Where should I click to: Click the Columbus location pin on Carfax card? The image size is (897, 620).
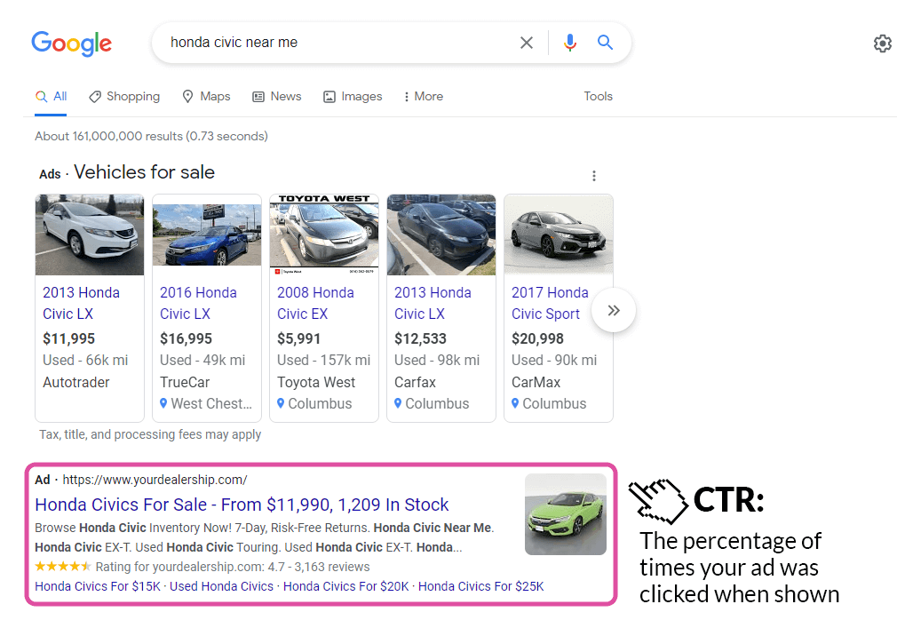click(398, 403)
